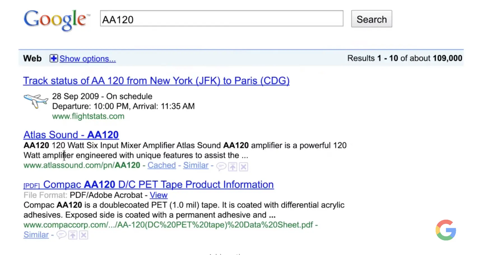Click View link for the PDF file
The width and height of the screenshot is (478, 255).
[159, 195]
